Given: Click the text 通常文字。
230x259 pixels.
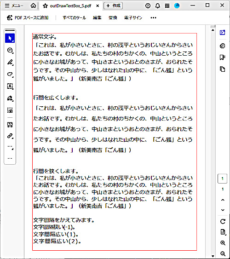Looking at the screenshot, I should point(45,37).
